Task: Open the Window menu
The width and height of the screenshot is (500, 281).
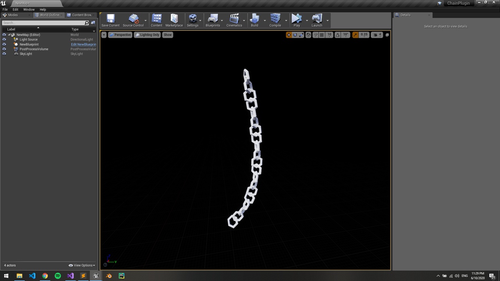Action: point(29,9)
